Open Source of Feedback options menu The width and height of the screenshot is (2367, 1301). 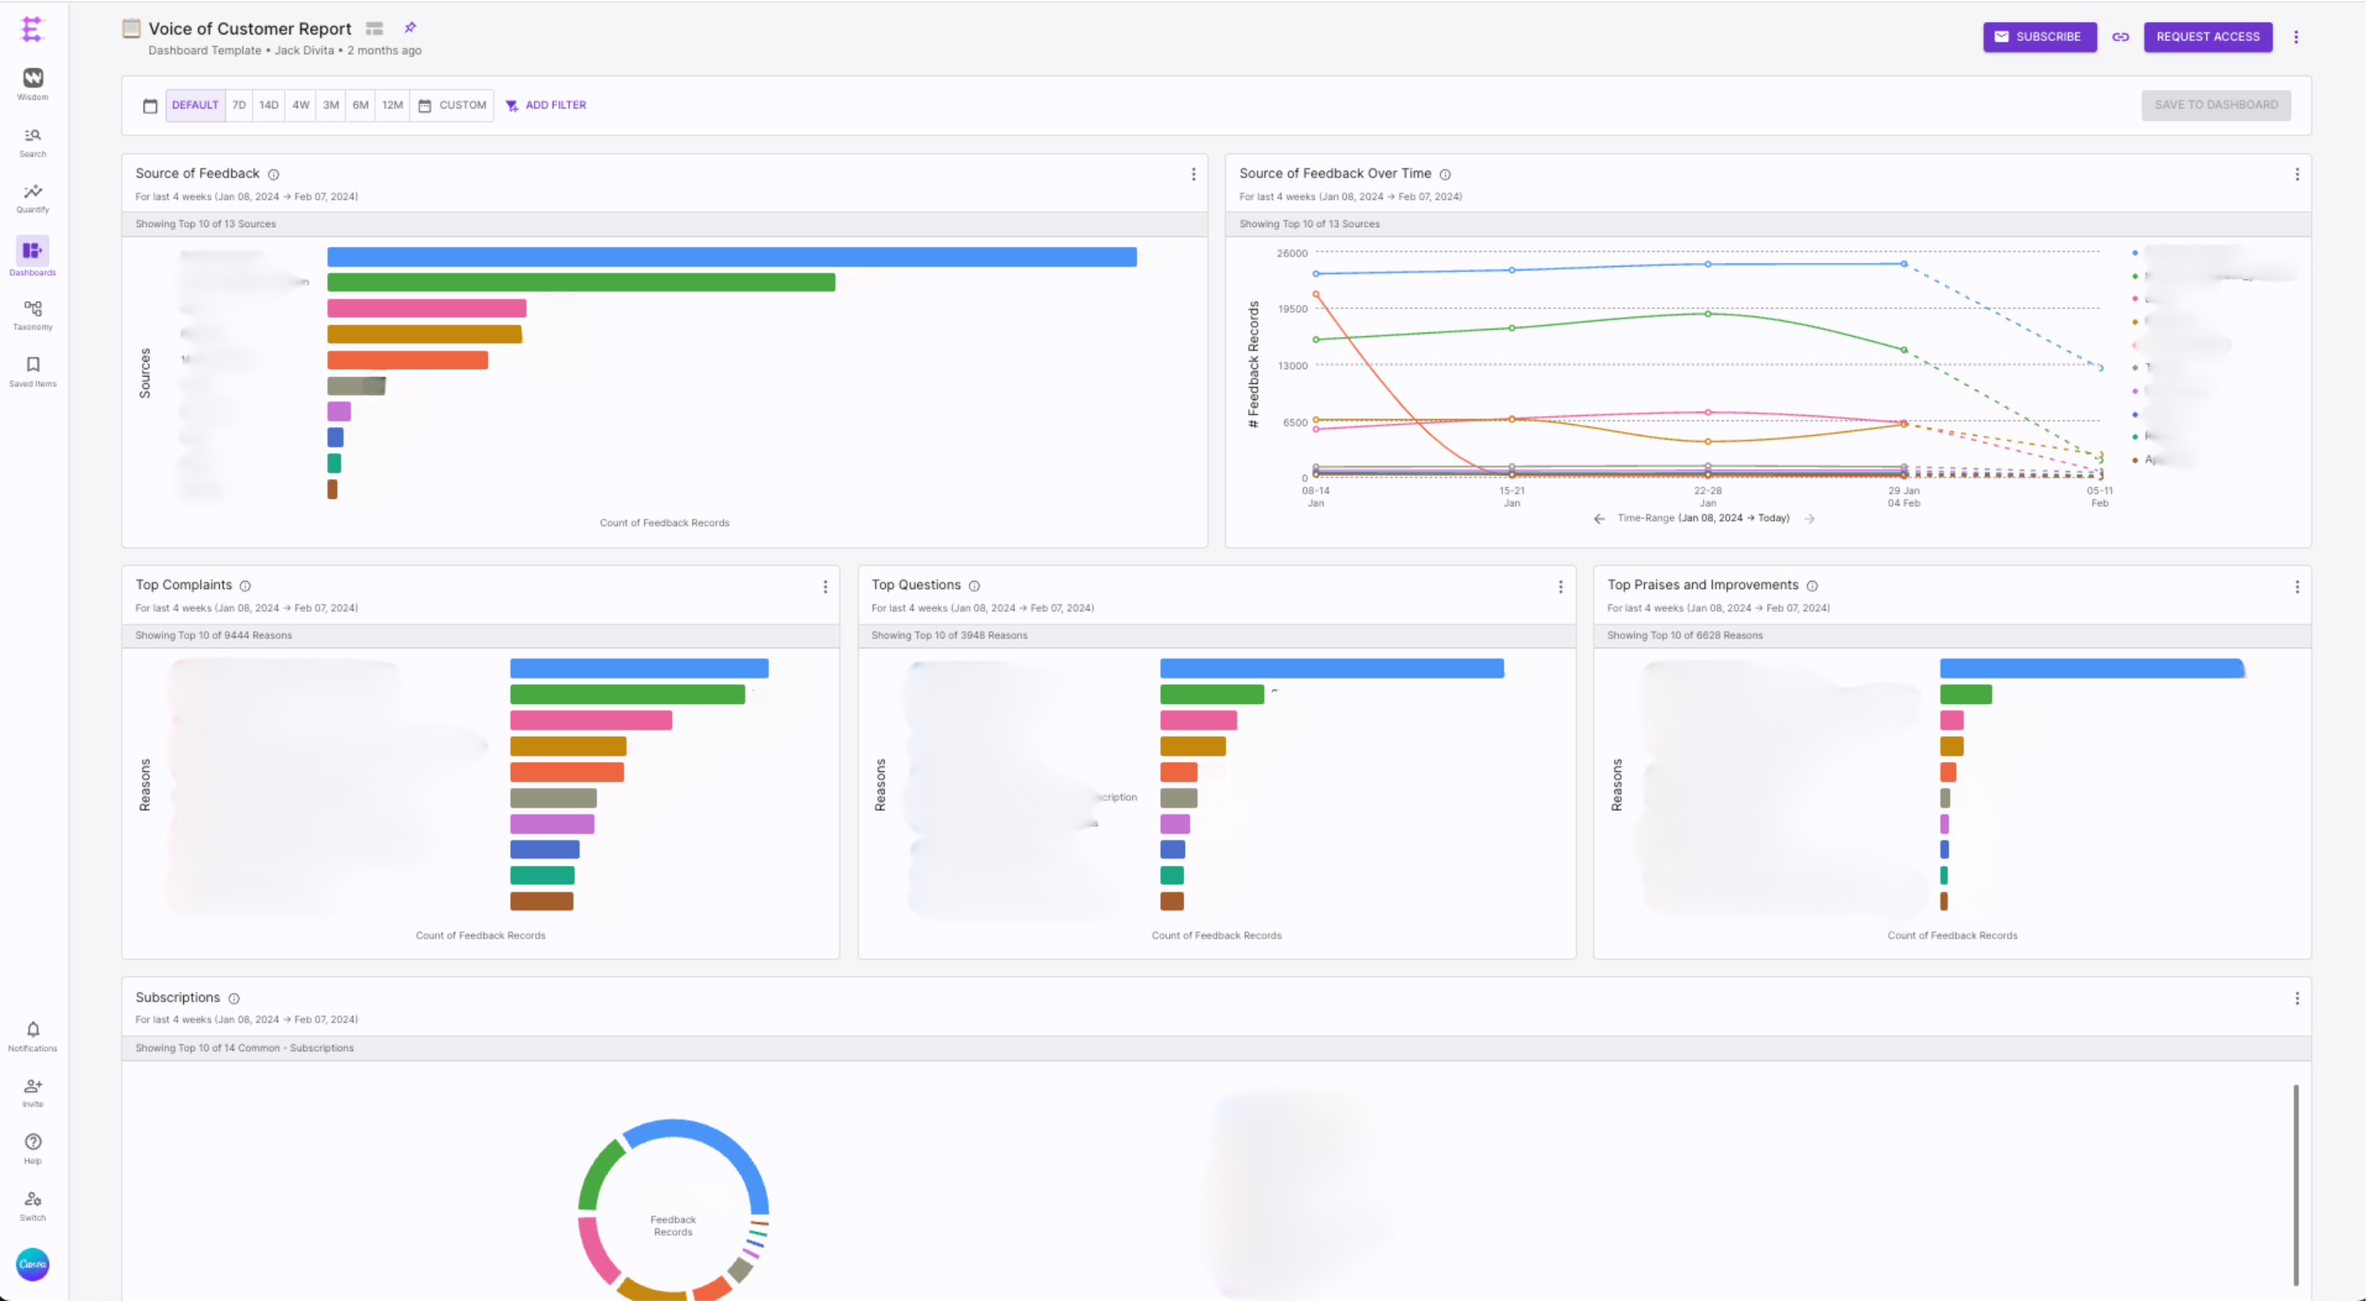[x=1193, y=174]
